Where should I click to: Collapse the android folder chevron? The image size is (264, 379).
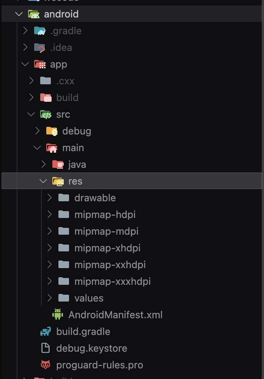pos(19,14)
